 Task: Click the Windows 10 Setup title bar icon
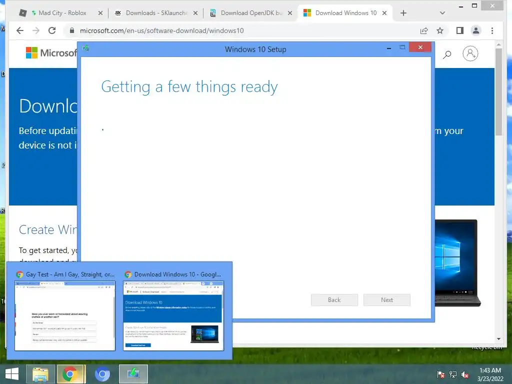pyautogui.click(x=86, y=48)
